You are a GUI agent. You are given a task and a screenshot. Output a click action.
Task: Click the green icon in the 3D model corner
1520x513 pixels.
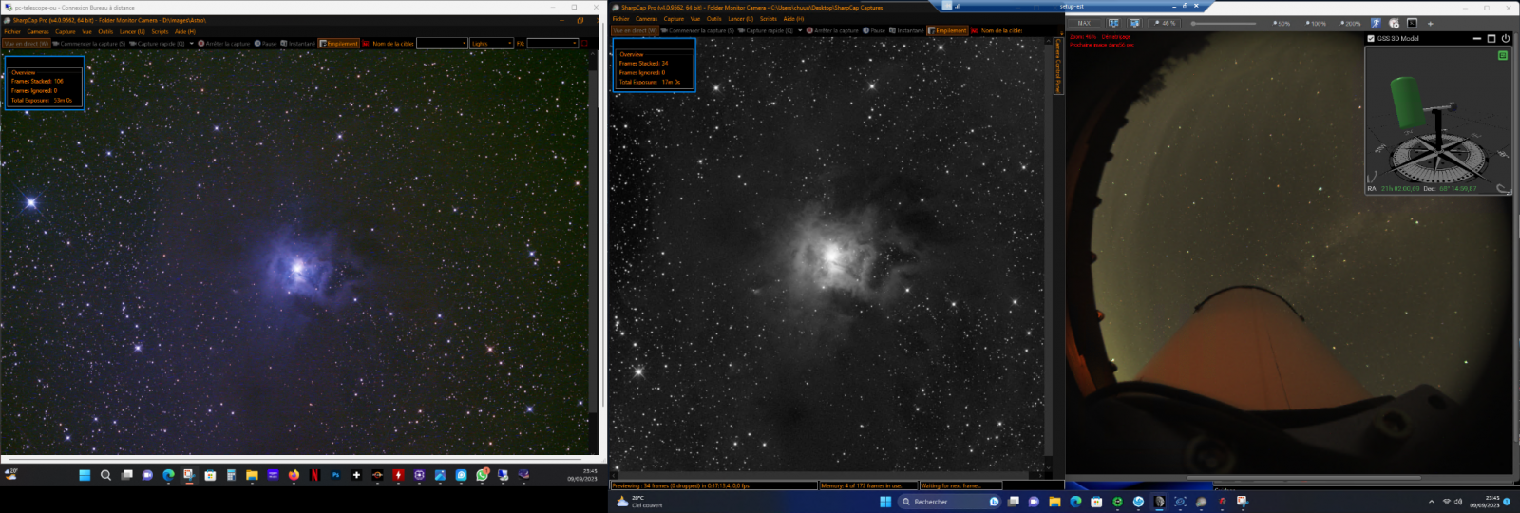[1502, 55]
